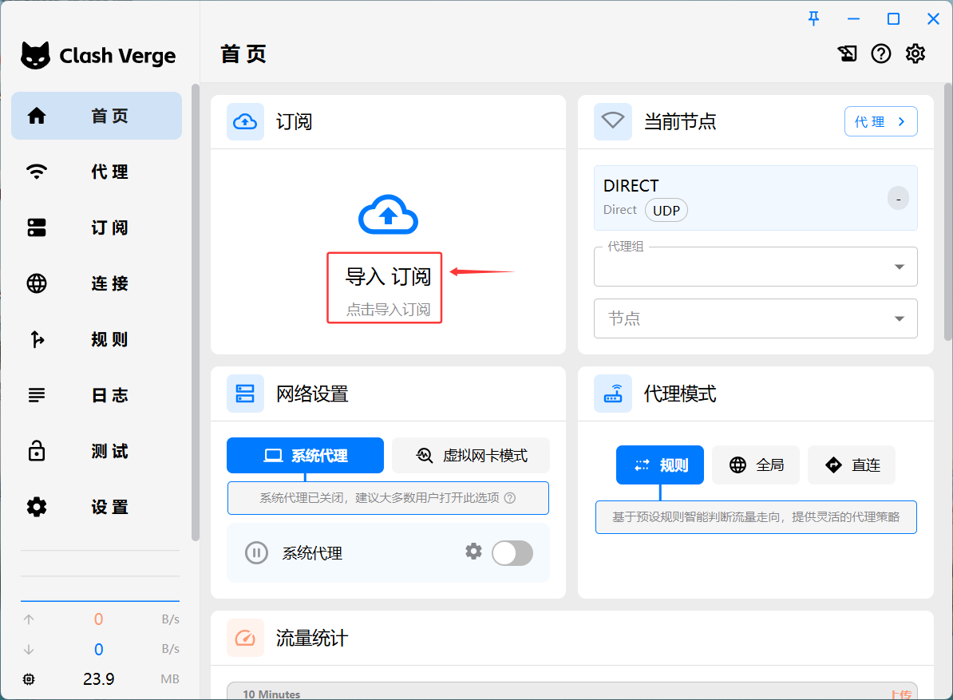953x700 pixels.
Task: Select 全局 proxy mode
Action: (x=755, y=465)
